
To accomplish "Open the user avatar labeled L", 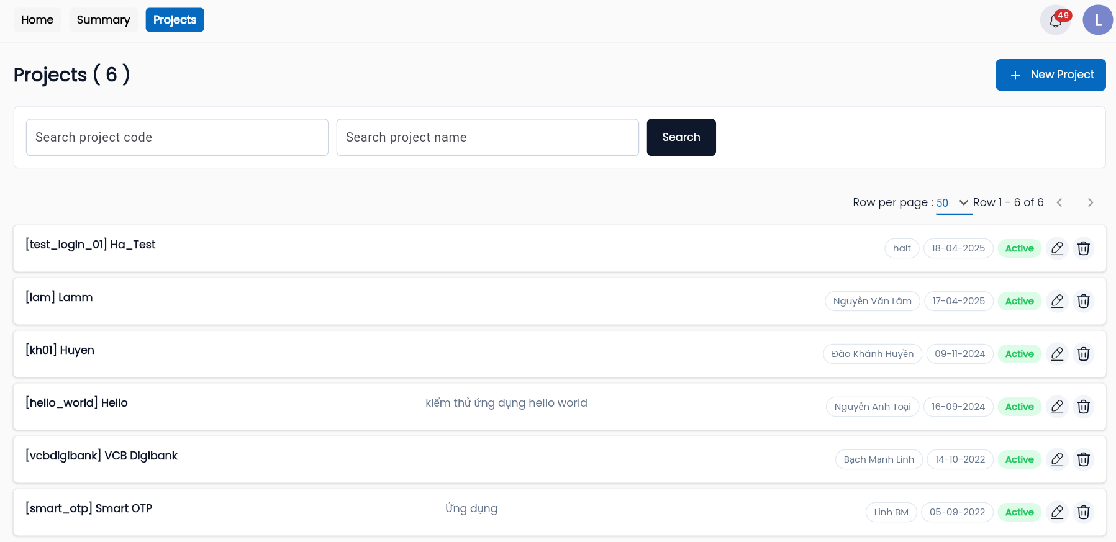I will [1097, 20].
